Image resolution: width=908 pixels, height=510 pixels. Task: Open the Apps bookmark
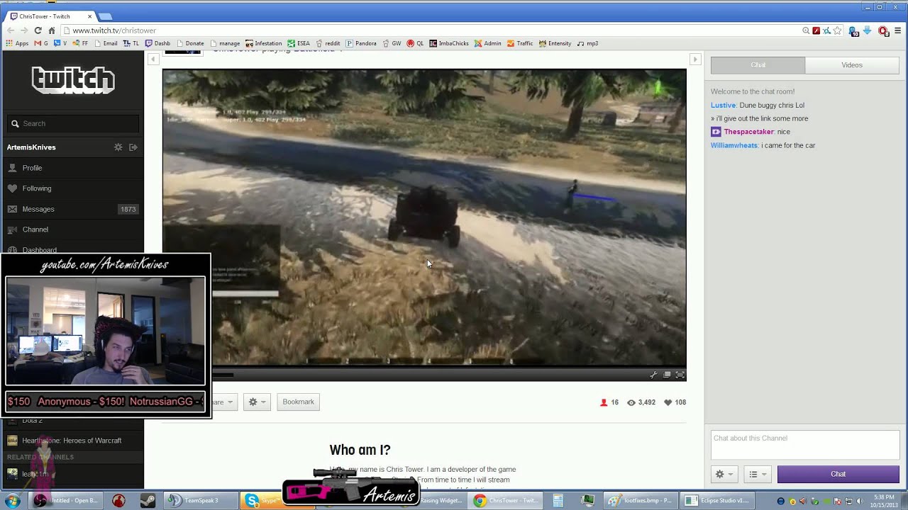pos(17,43)
